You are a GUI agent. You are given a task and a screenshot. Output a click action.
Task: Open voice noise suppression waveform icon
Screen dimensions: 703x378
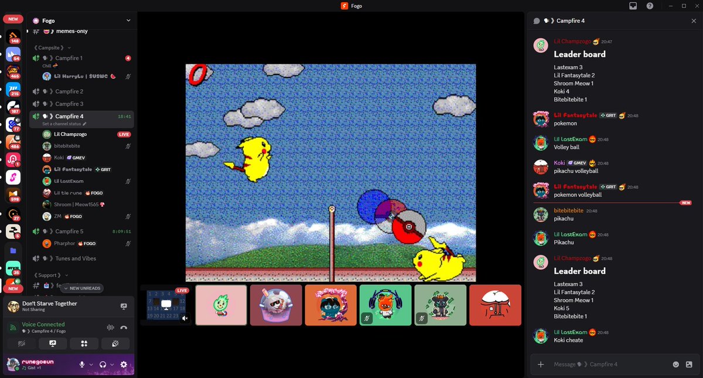pos(110,328)
